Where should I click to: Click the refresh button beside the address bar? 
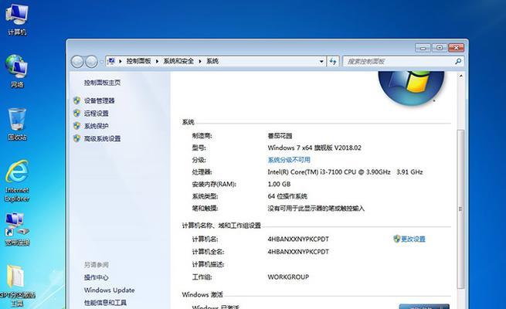333,61
